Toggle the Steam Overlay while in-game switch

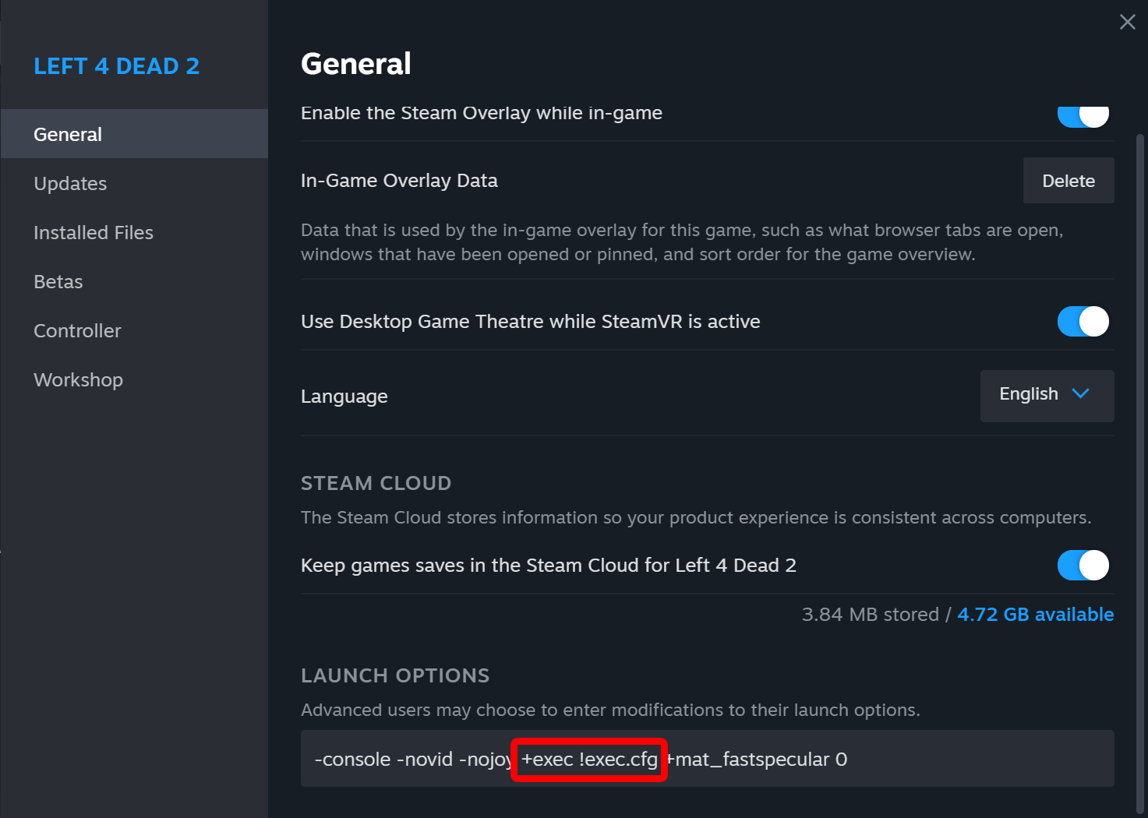click(x=1083, y=115)
